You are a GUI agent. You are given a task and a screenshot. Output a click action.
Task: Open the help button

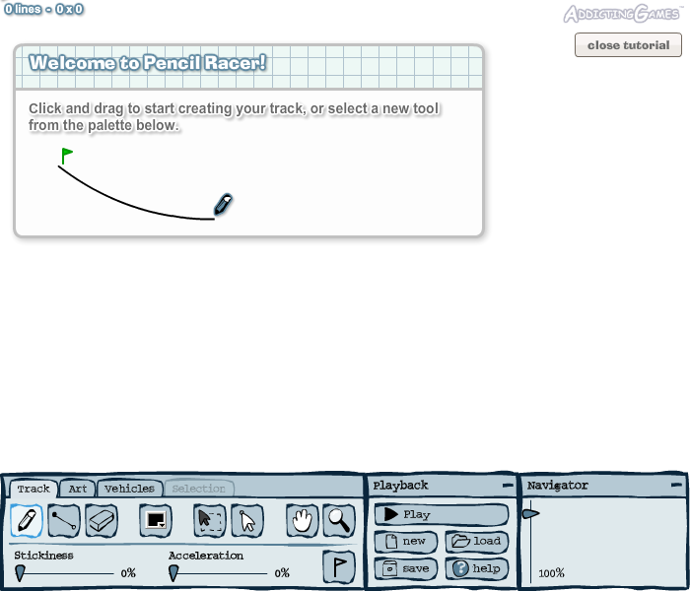click(477, 568)
